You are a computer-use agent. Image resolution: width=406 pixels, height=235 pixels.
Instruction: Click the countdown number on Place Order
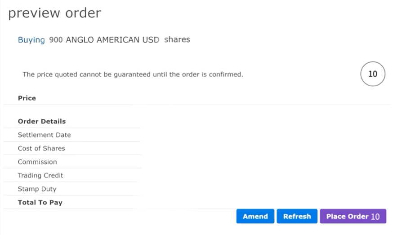375,217
